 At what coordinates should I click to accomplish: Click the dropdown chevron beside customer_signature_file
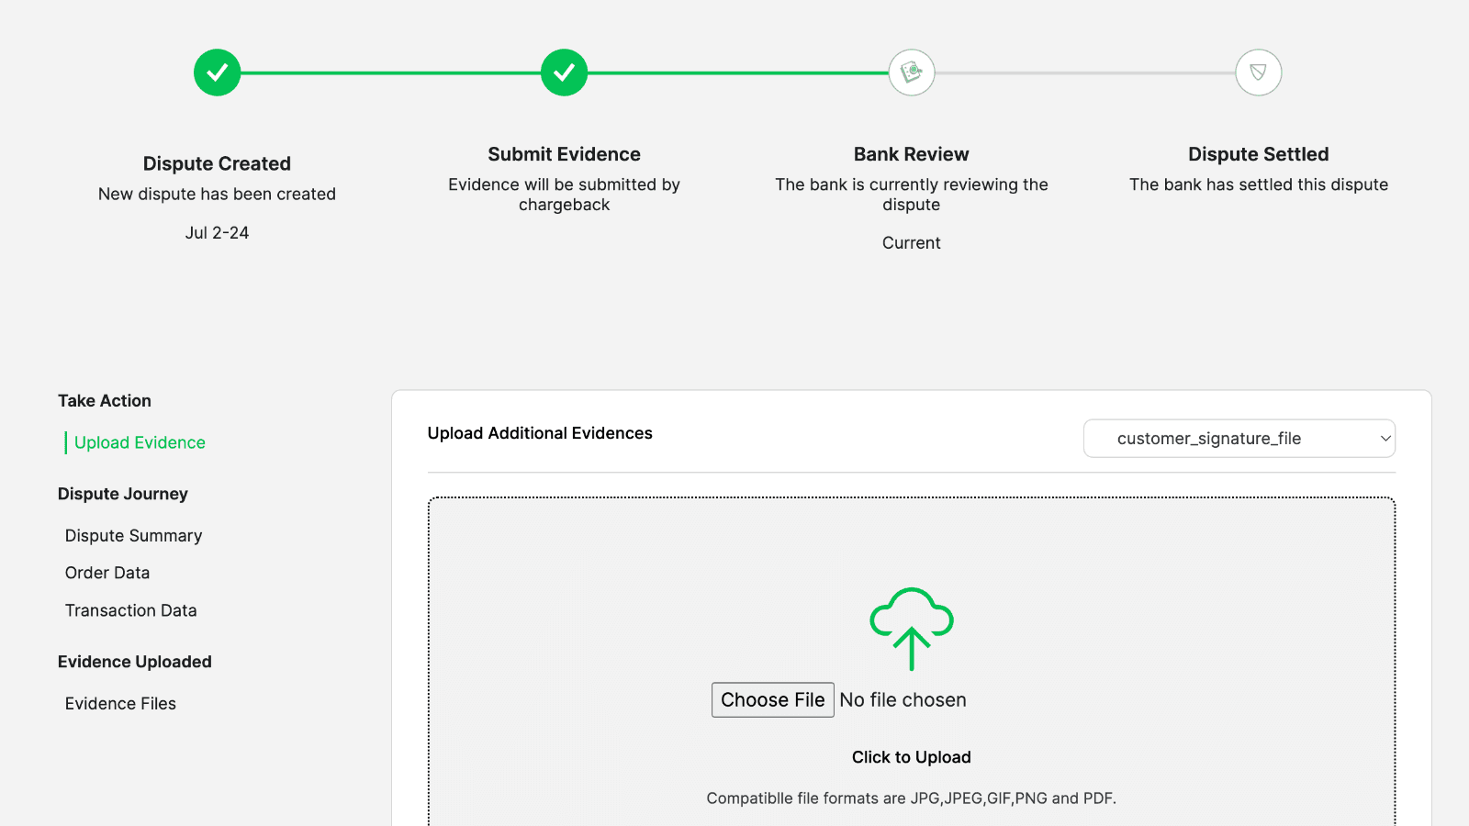click(1385, 439)
